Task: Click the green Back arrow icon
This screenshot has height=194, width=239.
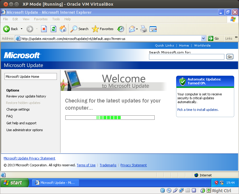Action: pyautogui.click(x=7, y=29)
